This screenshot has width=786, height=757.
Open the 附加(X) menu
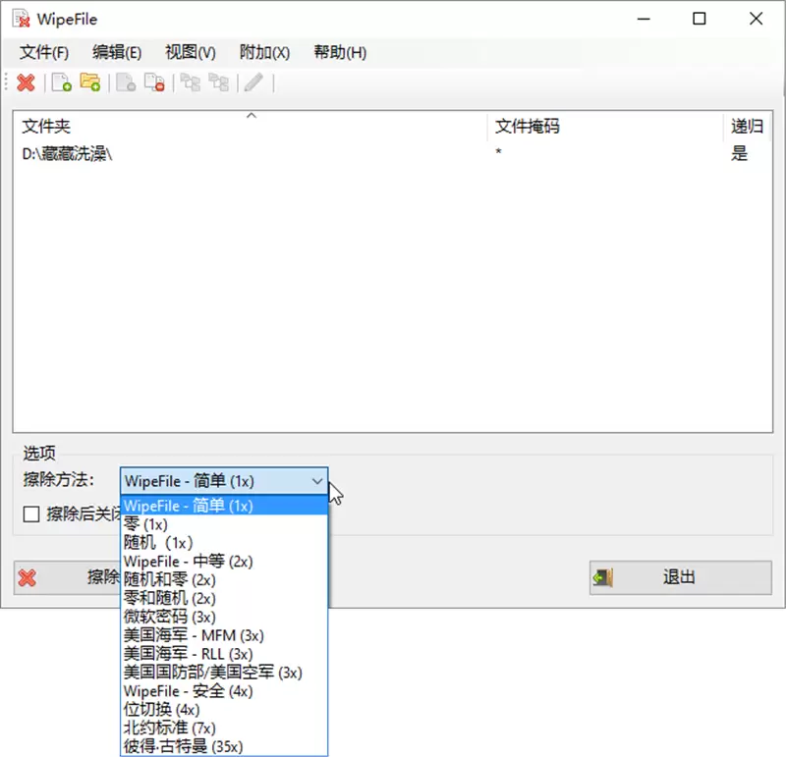pos(264,52)
